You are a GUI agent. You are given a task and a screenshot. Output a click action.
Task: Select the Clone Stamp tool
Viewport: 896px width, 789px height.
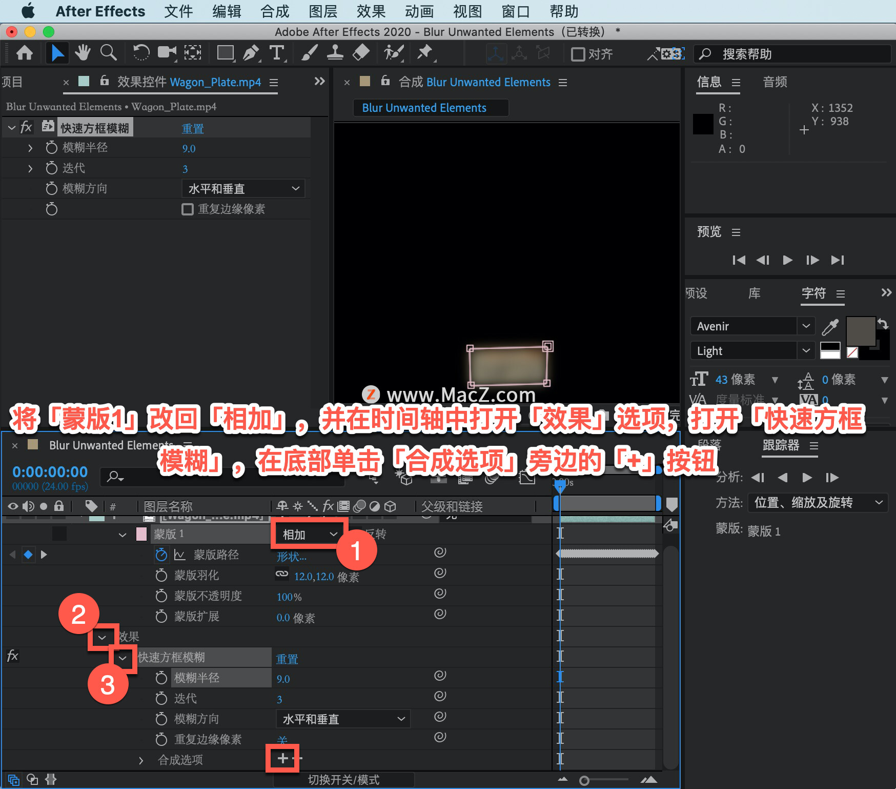[x=335, y=53]
